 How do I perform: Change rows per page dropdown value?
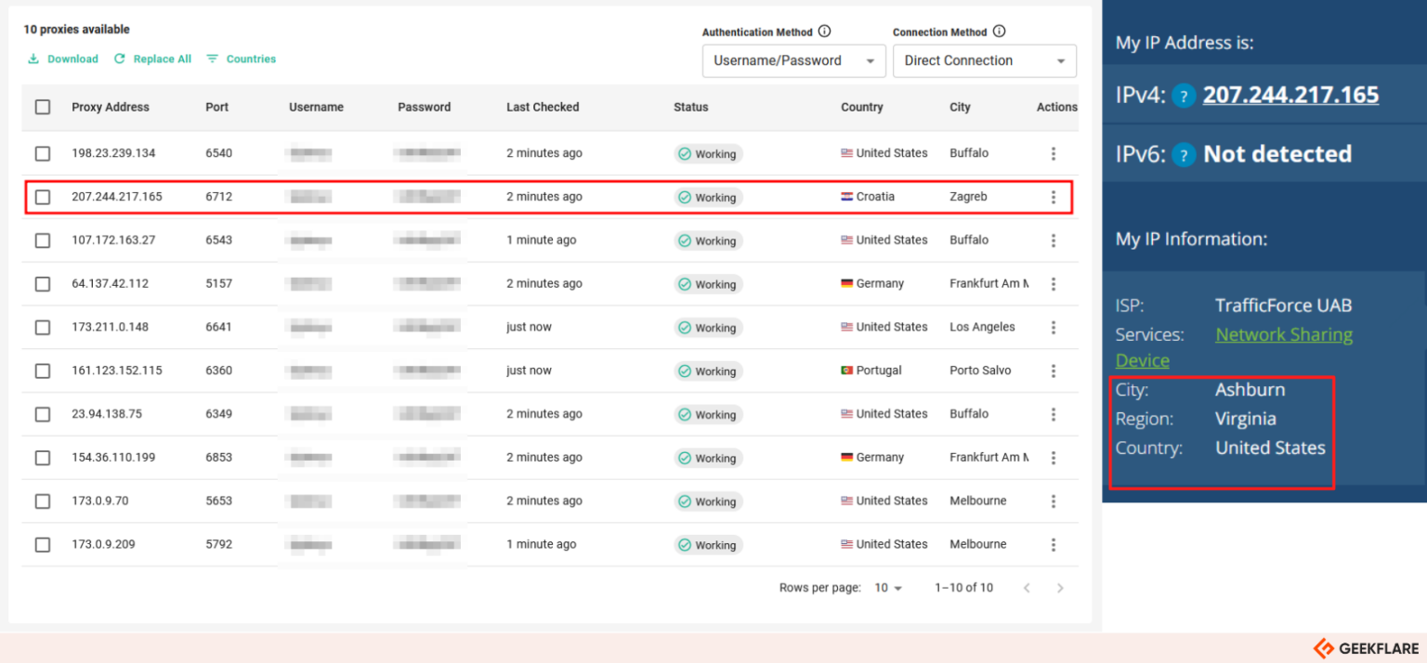(888, 588)
